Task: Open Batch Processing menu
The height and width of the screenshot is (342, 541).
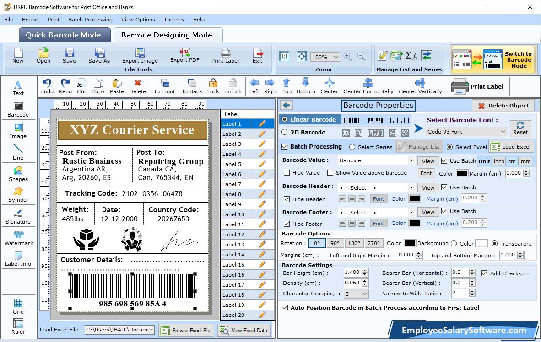Action: pos(91,20)
